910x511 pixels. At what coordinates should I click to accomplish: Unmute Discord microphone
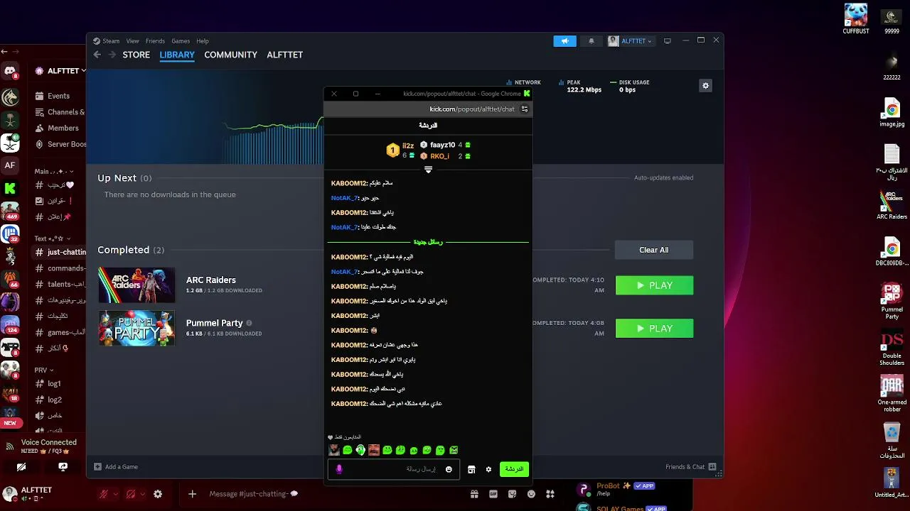[x=104, y=494]
